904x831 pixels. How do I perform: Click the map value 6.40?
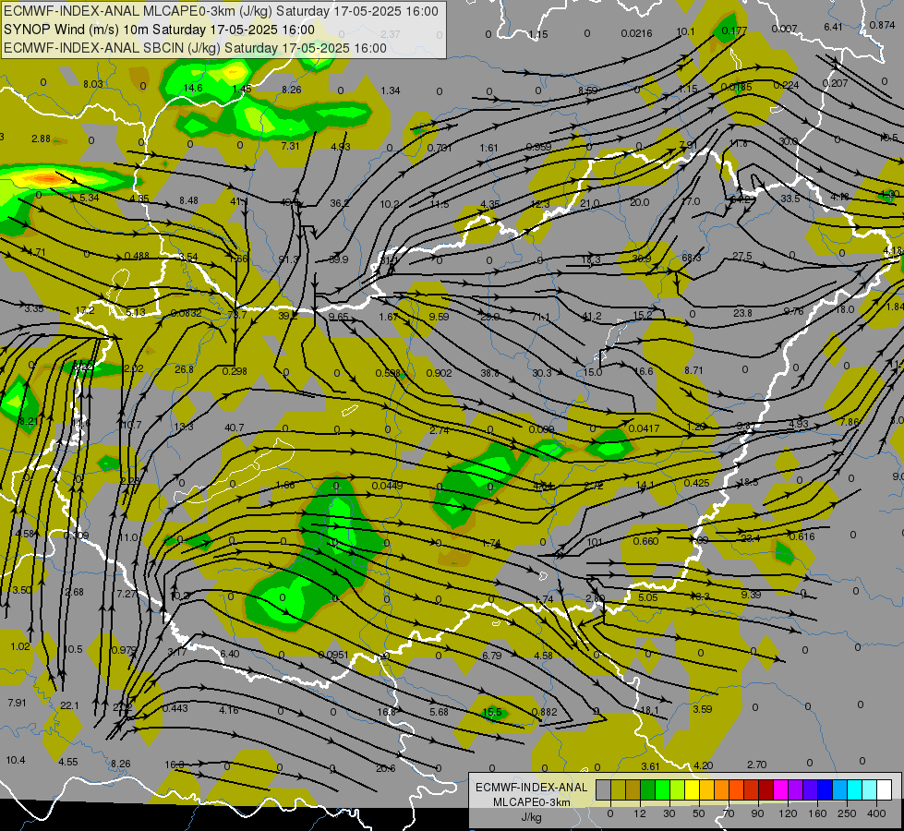[x=229, y=654]
